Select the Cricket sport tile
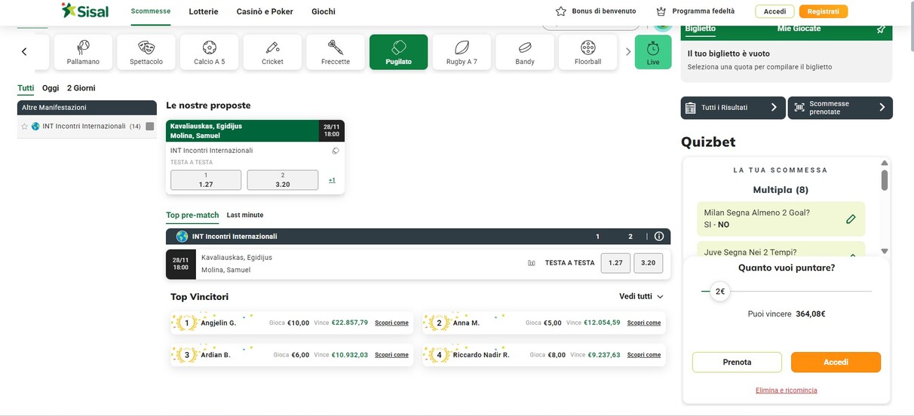This screenshot has height=416, width=914. (x=272, y=52)
